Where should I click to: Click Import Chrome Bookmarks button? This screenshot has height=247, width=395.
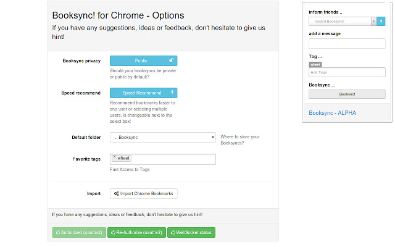[144, 193]
